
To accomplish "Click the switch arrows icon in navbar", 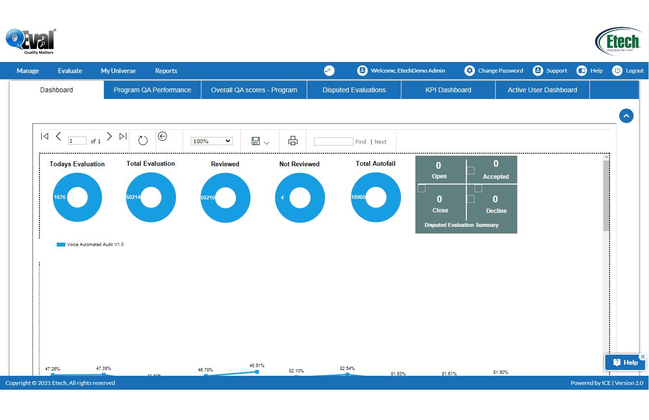I will tap(329, 71).
